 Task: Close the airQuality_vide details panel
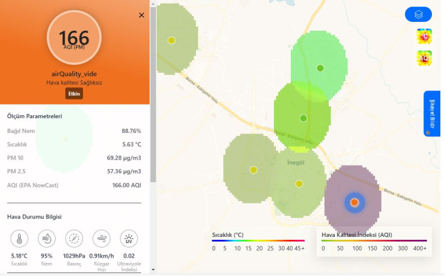coord(141,15)
